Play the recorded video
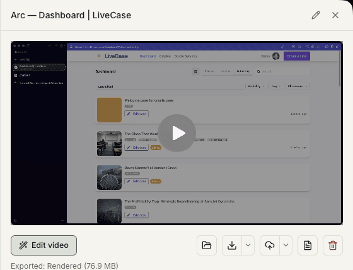Viewport: 353px width, 270px height. tap(176, 133)
